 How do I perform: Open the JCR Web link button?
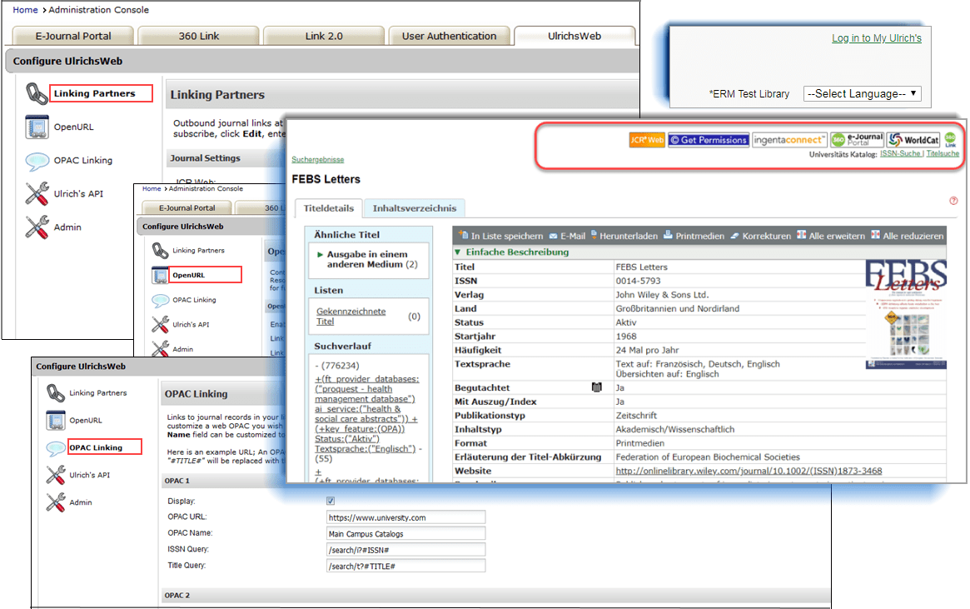(646, 140)
